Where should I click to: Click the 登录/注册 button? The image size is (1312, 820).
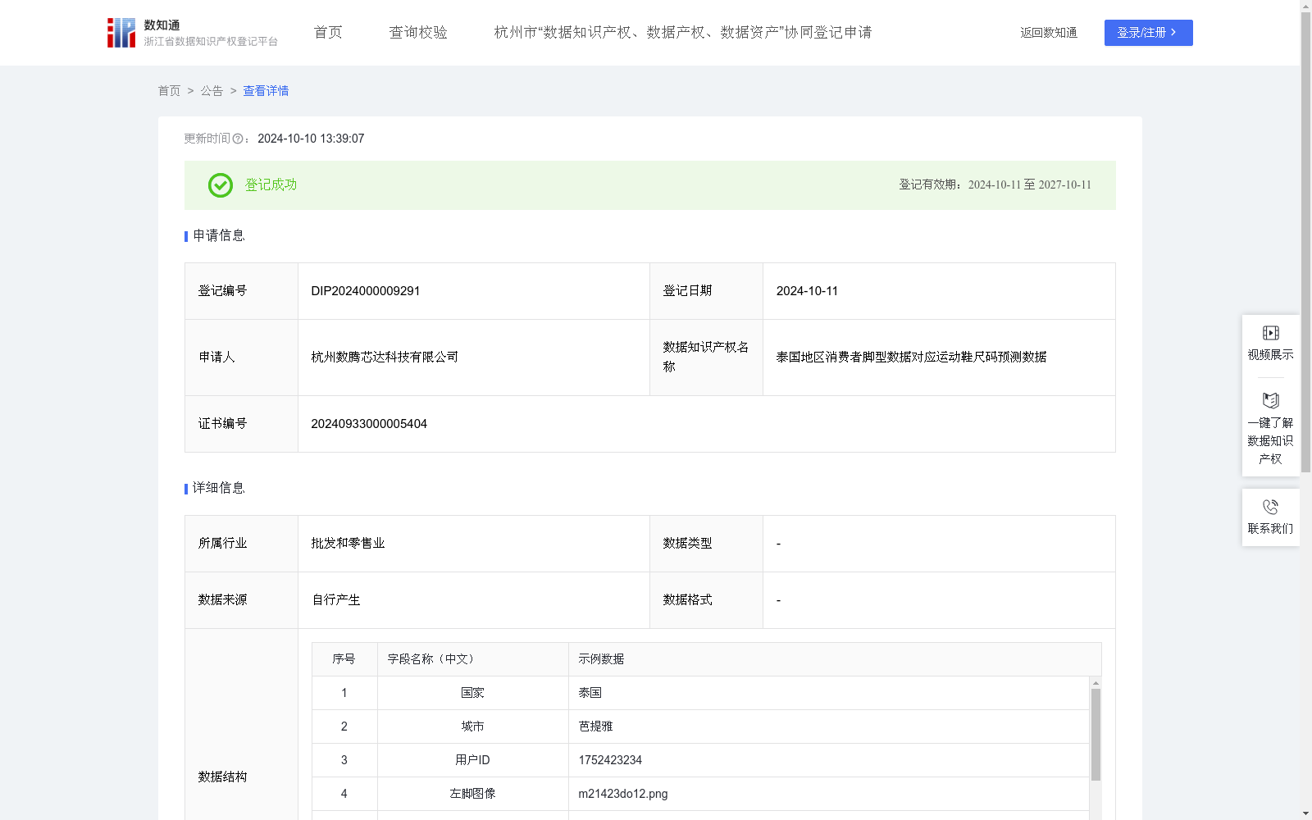click(1148, 33)
